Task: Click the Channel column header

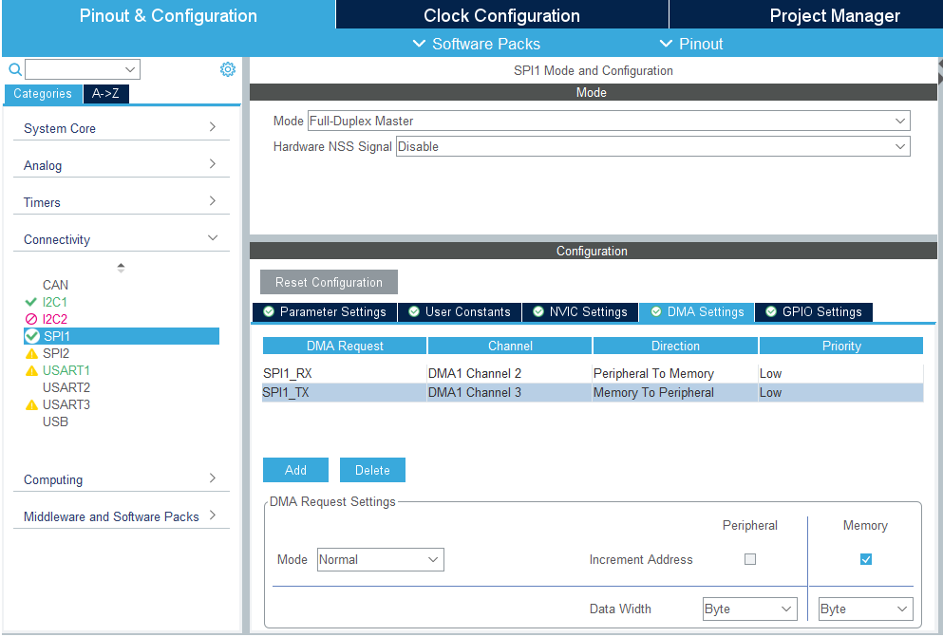Action: (x=510, y=347)
